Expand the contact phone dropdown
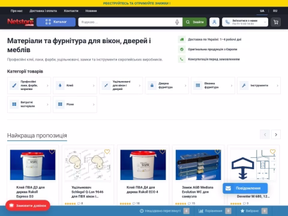The width and height of the screenshot is (288, 216). point(245,22)
